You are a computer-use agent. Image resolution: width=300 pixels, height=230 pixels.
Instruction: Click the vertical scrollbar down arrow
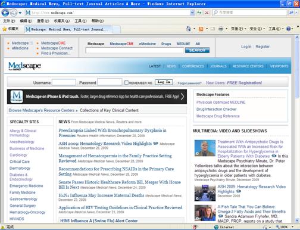[297, 220]
